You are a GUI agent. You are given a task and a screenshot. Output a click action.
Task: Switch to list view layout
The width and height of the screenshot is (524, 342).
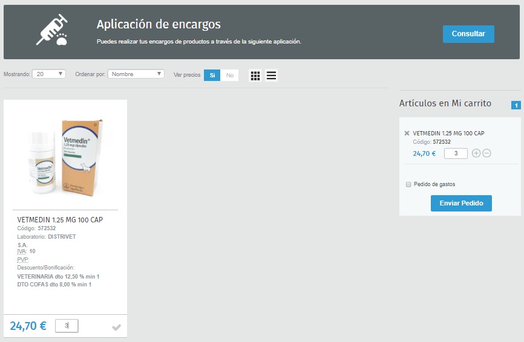pyautogui.click(x=271, y=76)
